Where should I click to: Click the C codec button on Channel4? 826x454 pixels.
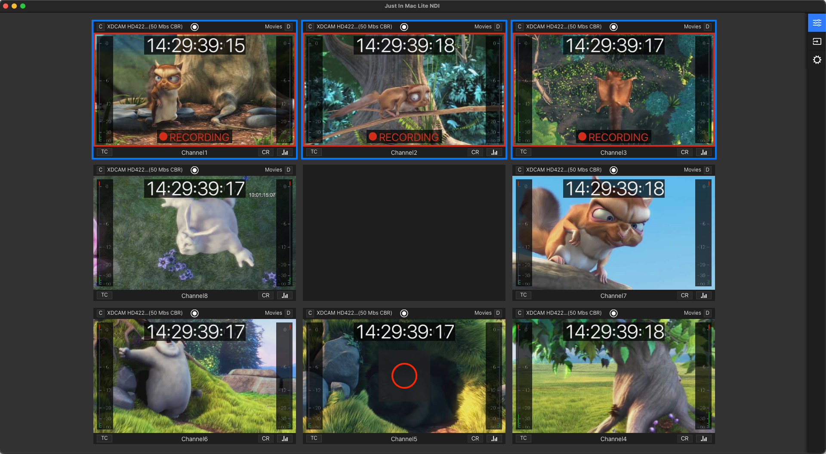coord(519,313)
